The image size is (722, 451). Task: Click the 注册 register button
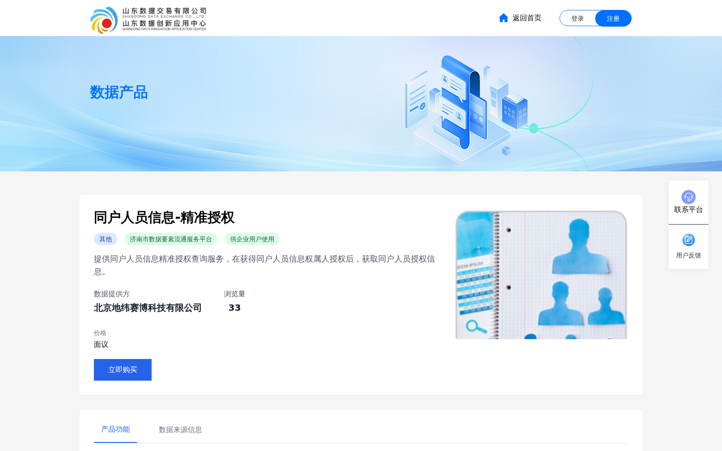pos(613,18)
